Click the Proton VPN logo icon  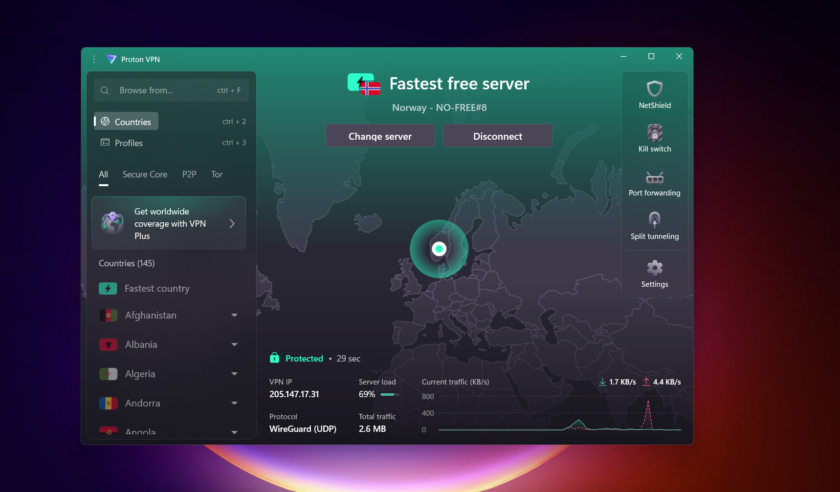pos(111,59)
